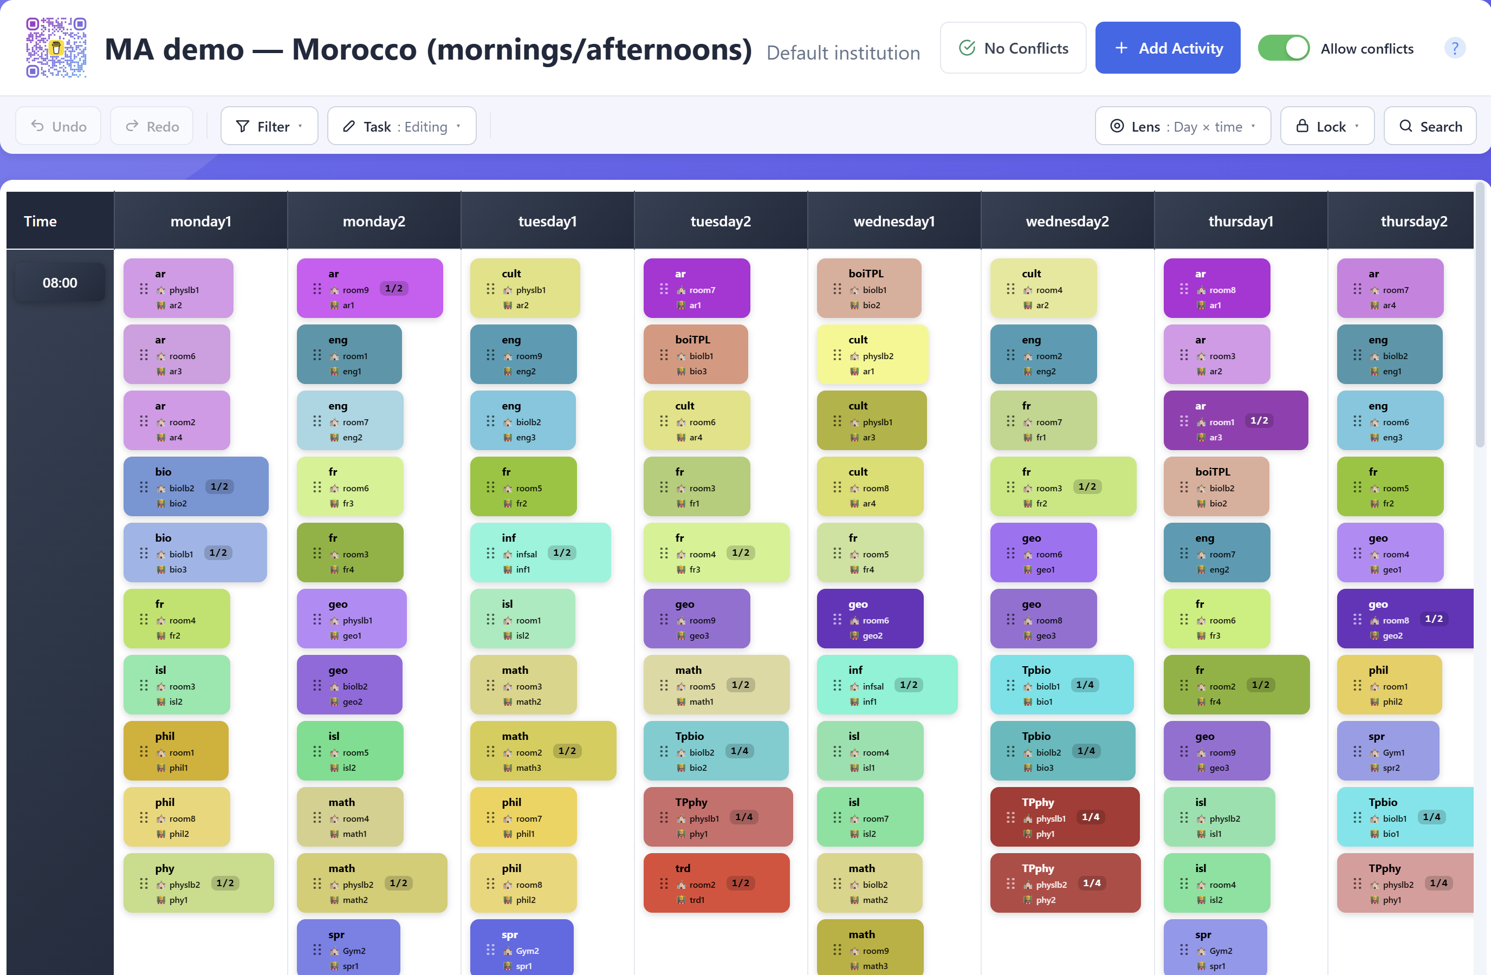1491x975 pixels.
Task: Click 1/4 badge on wednesday2 TPphy physlb2 card
Action: point(1092,883)
